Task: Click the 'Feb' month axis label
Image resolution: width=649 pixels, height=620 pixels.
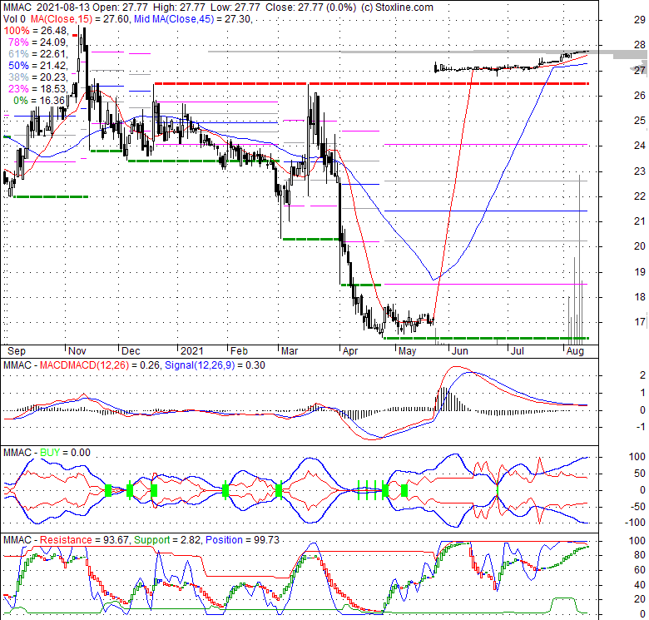Action: point(239,351)
